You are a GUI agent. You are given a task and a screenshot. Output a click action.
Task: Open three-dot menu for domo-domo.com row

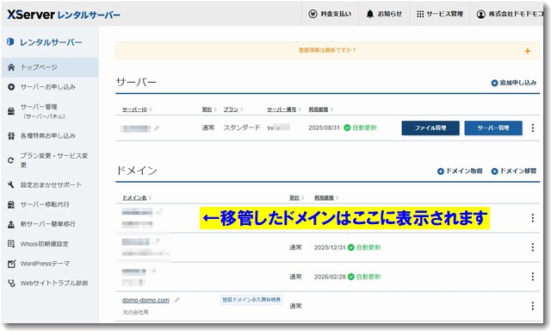[533, 306]
